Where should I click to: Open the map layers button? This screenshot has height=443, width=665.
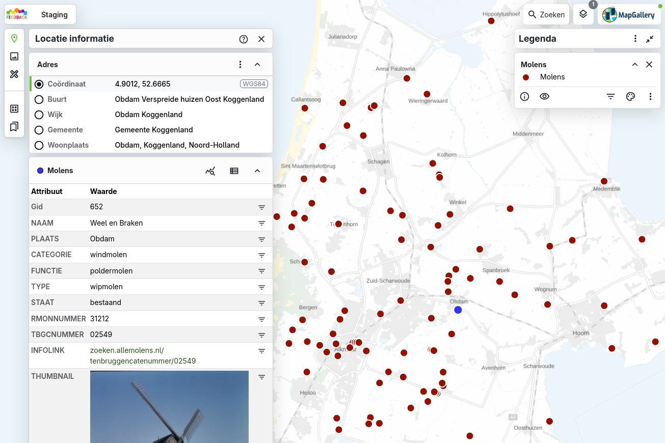[583, 14]
